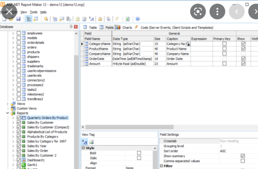Enable Comma-separated values checkbox

pyautogui.click(x=242, y=161)
